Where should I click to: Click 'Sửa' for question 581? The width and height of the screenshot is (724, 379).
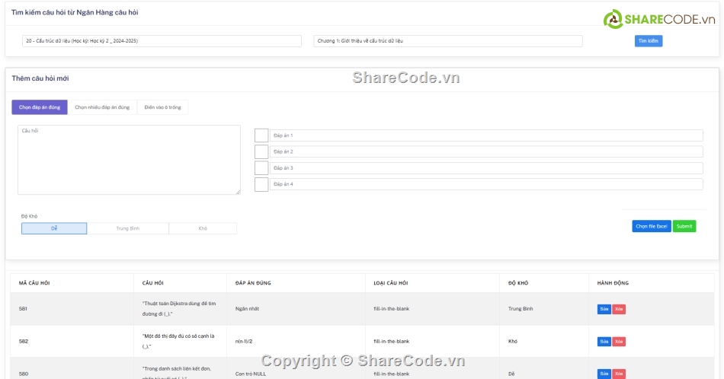604,309
